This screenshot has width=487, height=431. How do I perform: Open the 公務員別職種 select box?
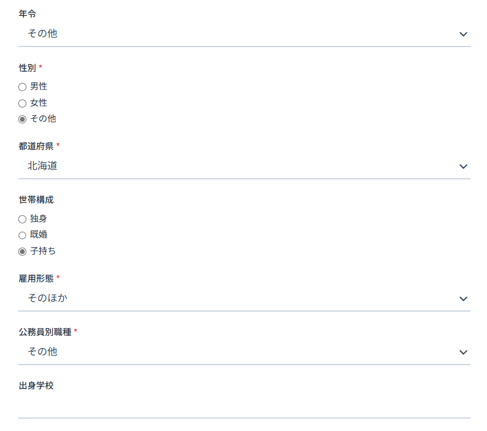click(244, 352)
